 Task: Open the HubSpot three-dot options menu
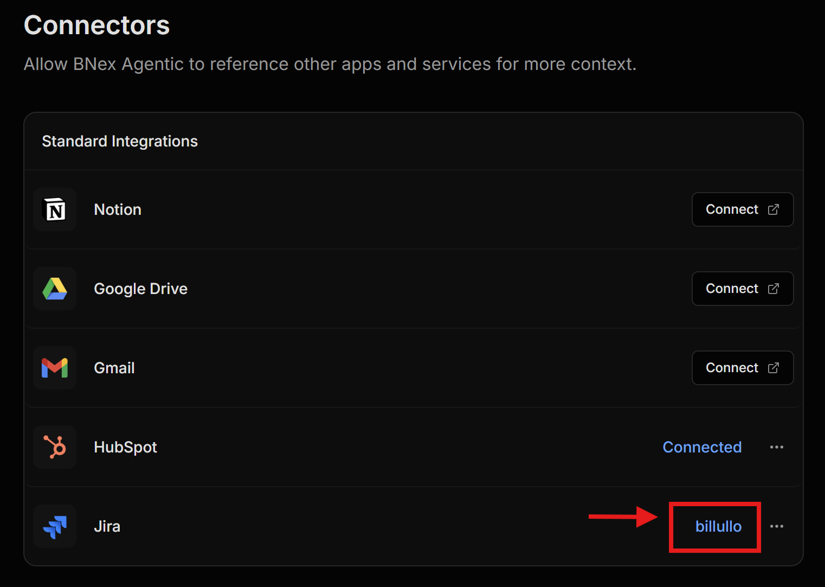(x=776, y=447)
